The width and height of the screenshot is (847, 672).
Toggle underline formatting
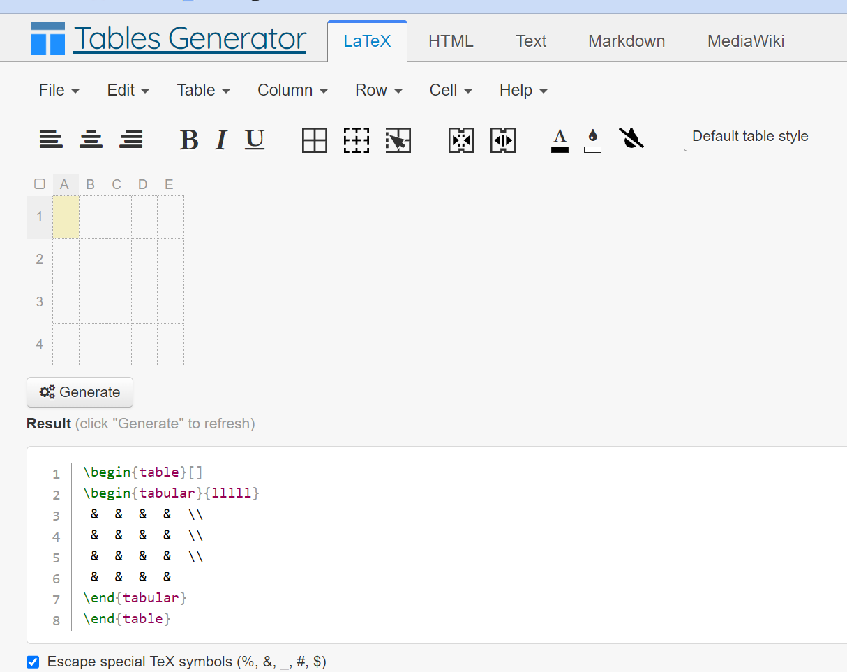click(255, 140)
